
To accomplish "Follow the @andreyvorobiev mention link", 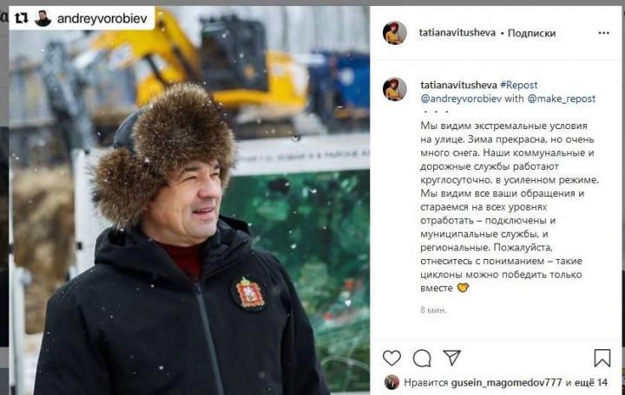I will point(461,99).
